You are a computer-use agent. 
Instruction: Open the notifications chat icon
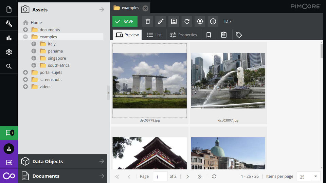pos(9,133)
